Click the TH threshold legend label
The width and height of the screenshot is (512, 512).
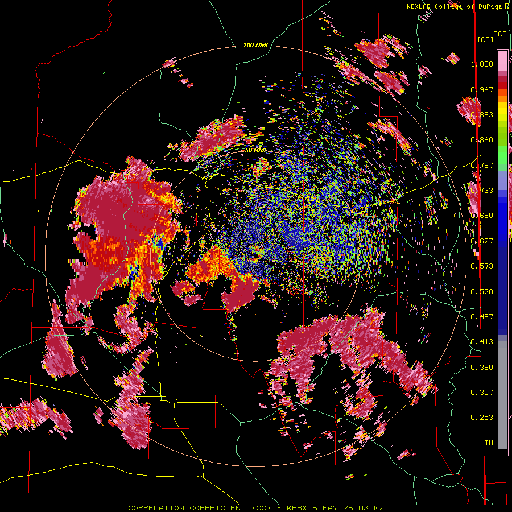pos(489,443)
